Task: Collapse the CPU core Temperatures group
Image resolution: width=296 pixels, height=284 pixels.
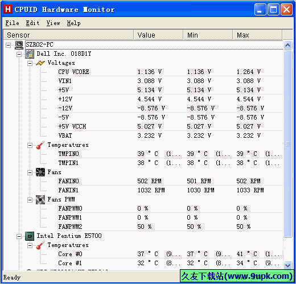Action: [x=30, y=245]
